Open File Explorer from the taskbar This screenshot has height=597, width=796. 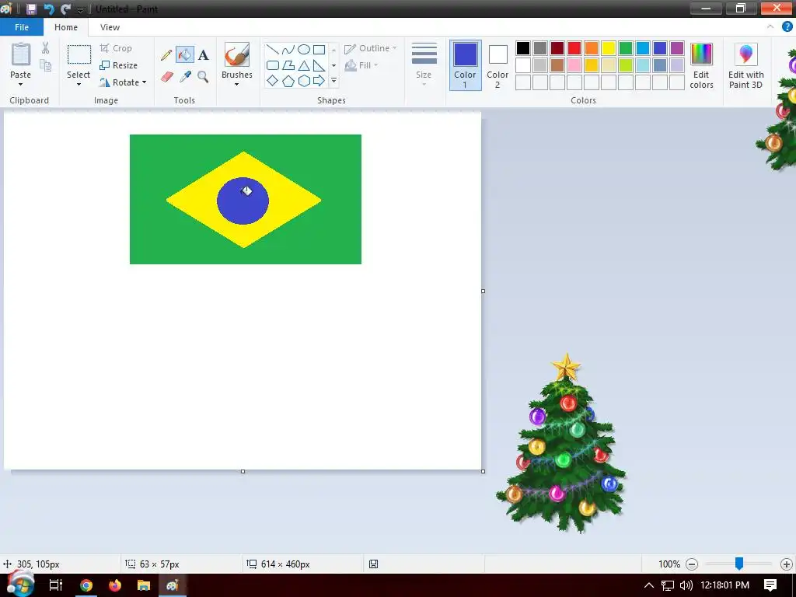pyautogui.click(x=144, y=585)
